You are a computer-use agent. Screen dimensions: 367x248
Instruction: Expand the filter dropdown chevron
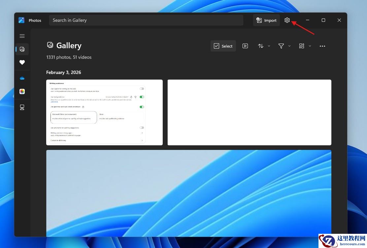[289, 46]
